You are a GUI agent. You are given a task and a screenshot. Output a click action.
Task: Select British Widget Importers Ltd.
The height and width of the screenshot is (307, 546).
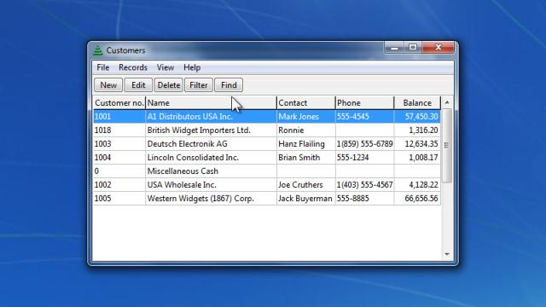coord(211,130)
